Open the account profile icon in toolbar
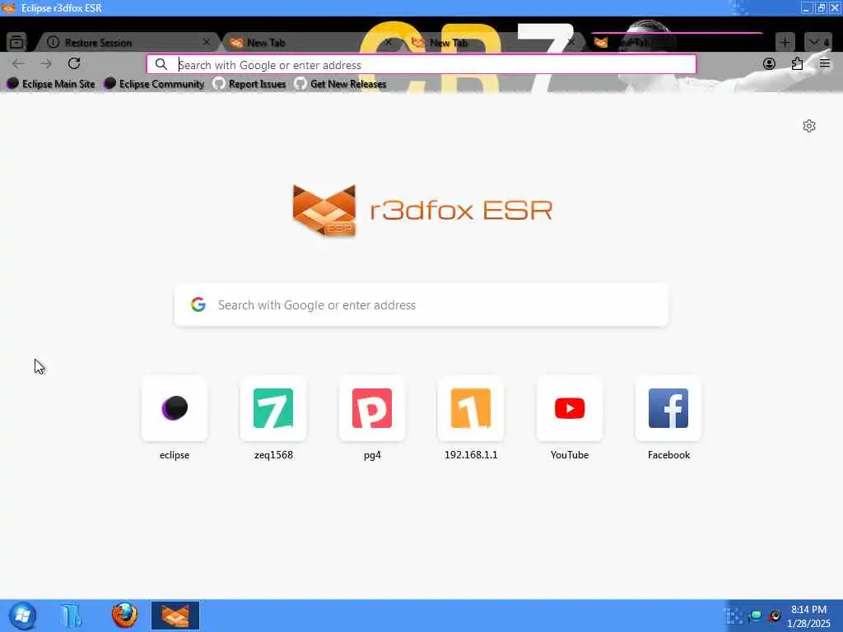The width and height of the screenshot is (843, 632). point(770,63)
